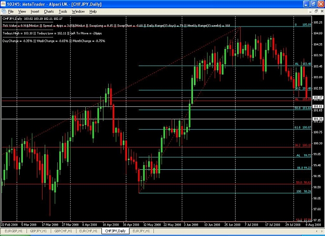Click the chart icon beside File menu

point(4,11)
